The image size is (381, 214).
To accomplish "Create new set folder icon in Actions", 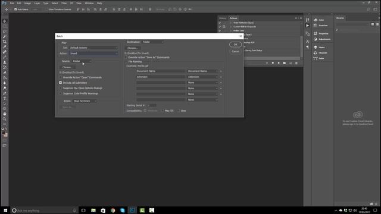I will coord(285,63).
